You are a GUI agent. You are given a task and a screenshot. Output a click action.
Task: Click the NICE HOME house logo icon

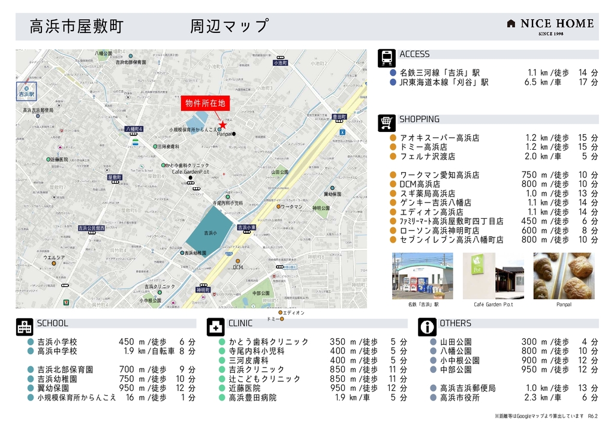pyautogui.click(x=511, y=24)
